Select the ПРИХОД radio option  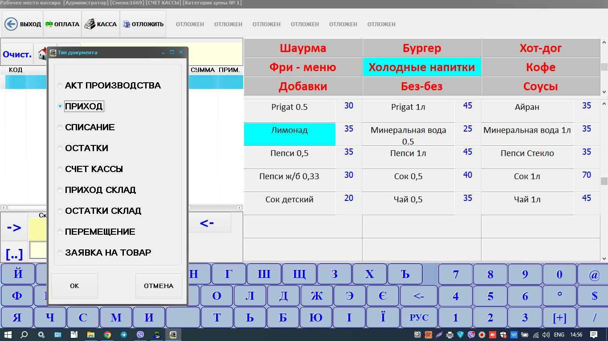tap(80, 106)
